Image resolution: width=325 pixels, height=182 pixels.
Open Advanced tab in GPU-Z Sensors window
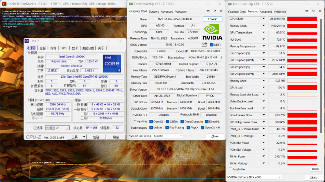click(x=265, y=12)
